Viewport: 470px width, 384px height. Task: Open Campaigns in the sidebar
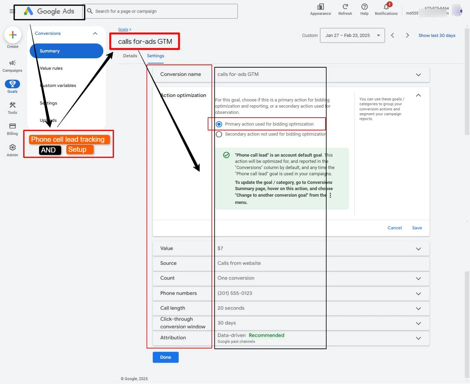pyautogui.click(x=12, y=66)
